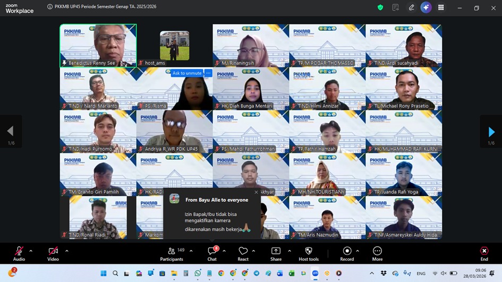Open the apps grid icon in title bar

pyautogui.click(x=441, y=7)
